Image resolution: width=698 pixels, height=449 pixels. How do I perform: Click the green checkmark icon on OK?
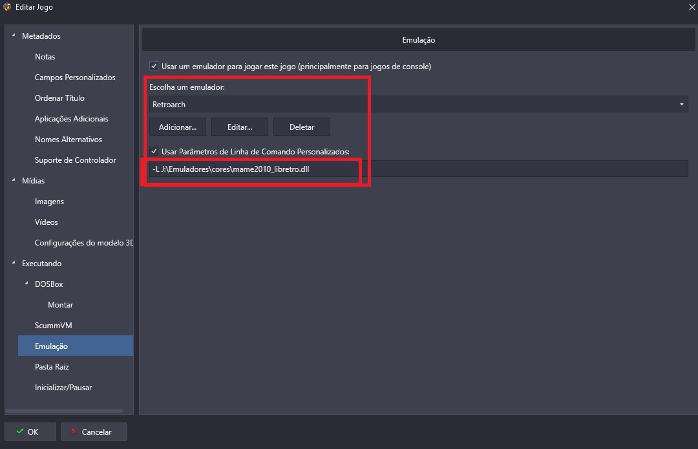(19, 431)
